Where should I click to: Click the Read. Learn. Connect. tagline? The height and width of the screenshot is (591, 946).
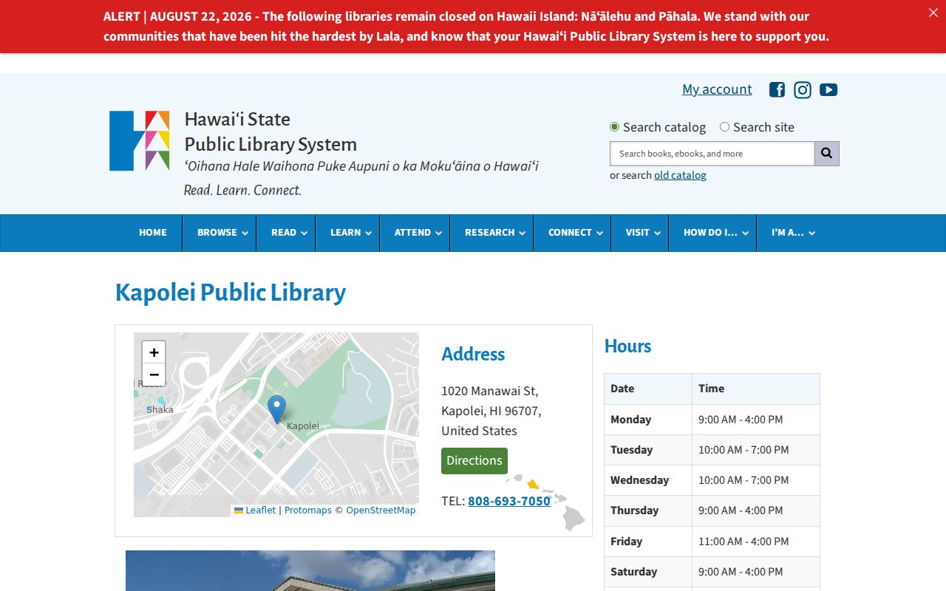(x=242, y=190)
